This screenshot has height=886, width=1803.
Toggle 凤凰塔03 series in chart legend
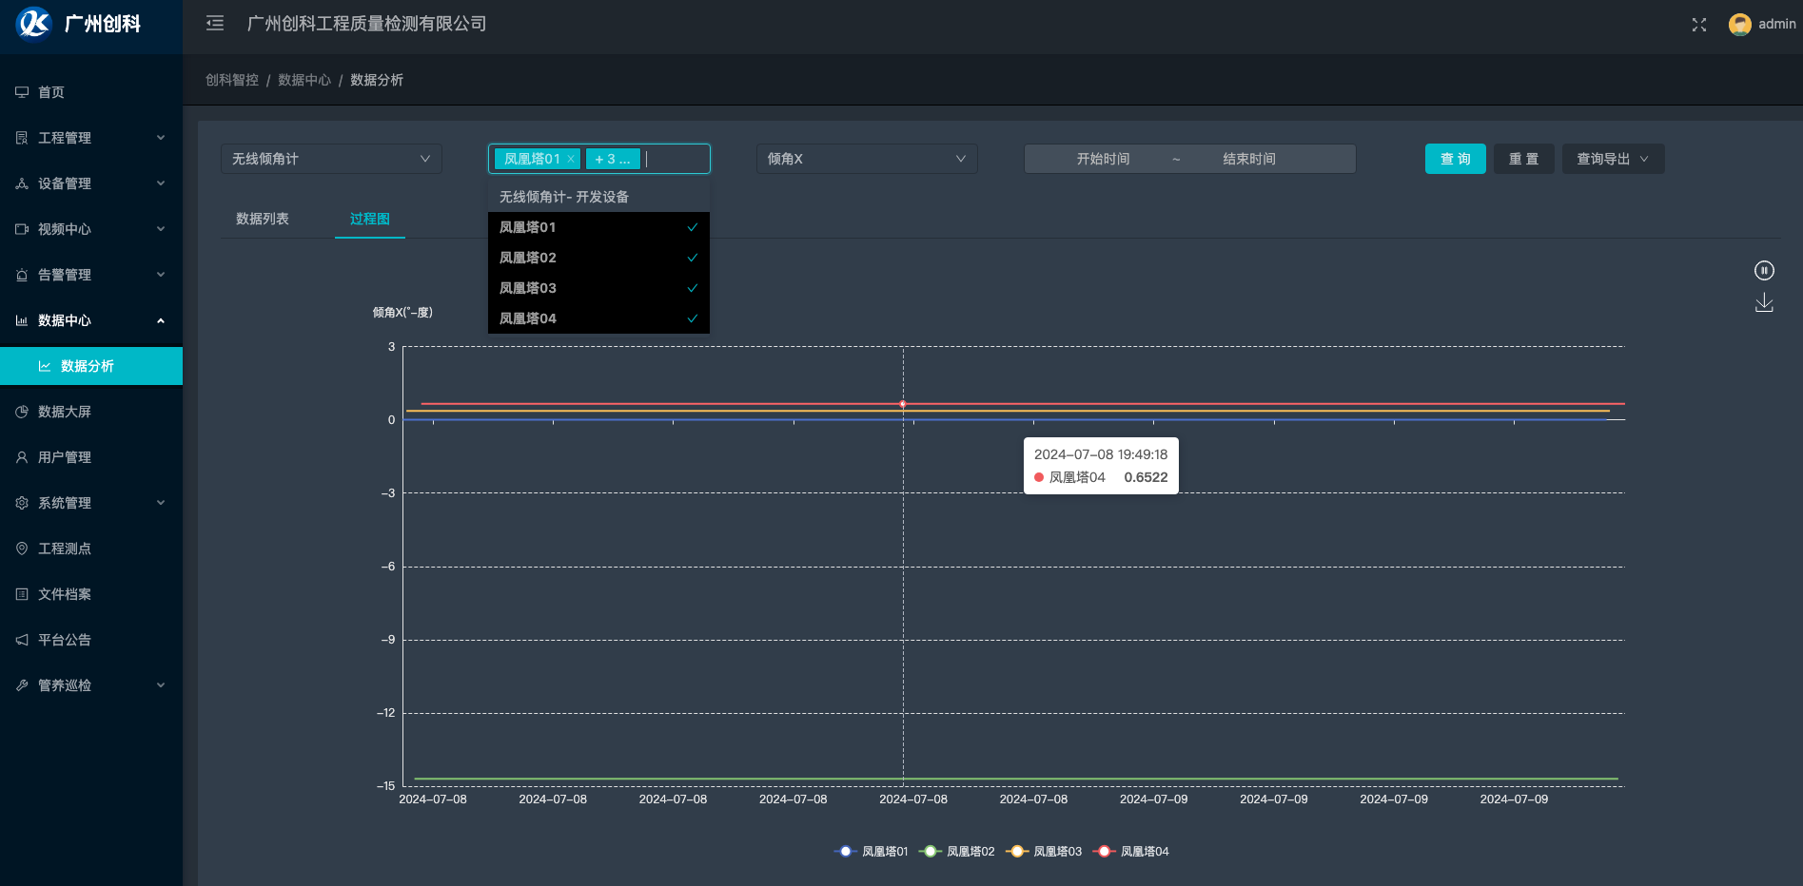click(1045, 852)
